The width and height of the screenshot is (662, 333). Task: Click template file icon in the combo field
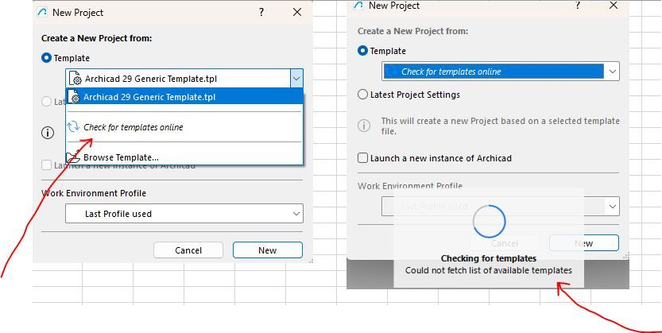75,79
